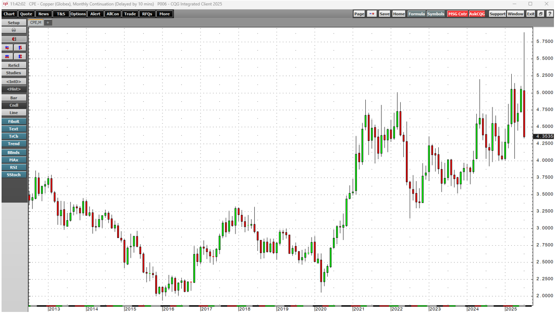The image size is (555, 313).
Task: Click the red icon button below the printer
Action: coord(14,39)
